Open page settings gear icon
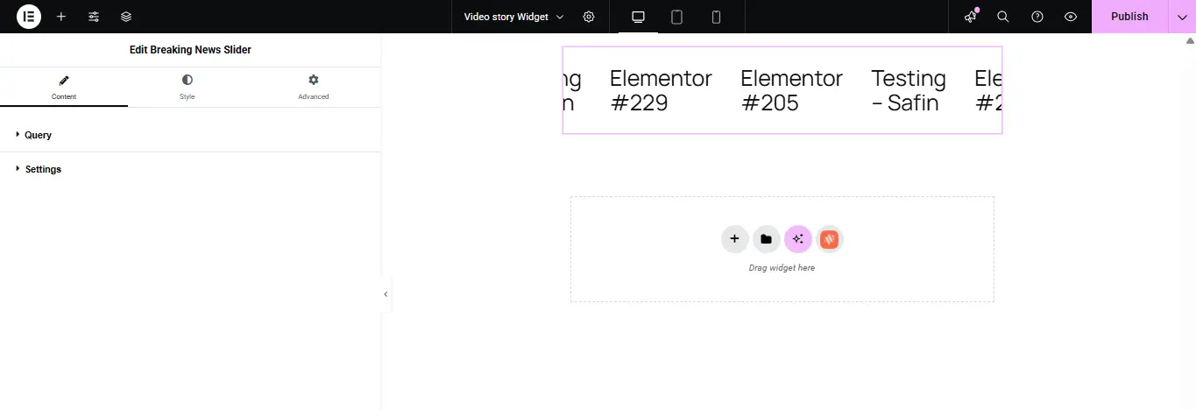Screen dimensions: 1196x410 pyautogui.click(x=589, y=17)
